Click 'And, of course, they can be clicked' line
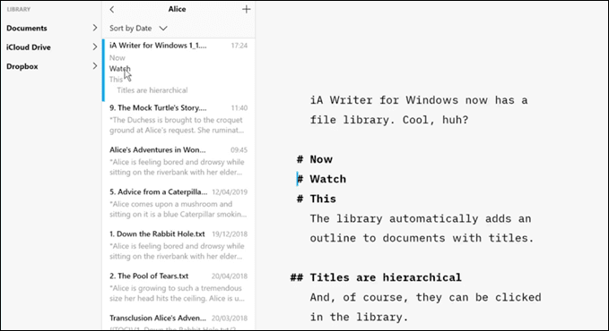 [426, 297]
